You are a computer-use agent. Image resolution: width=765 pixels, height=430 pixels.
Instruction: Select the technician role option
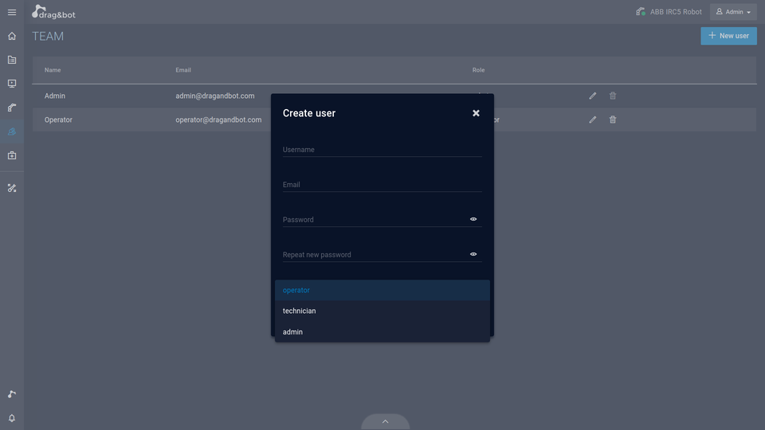coord(382,311)
